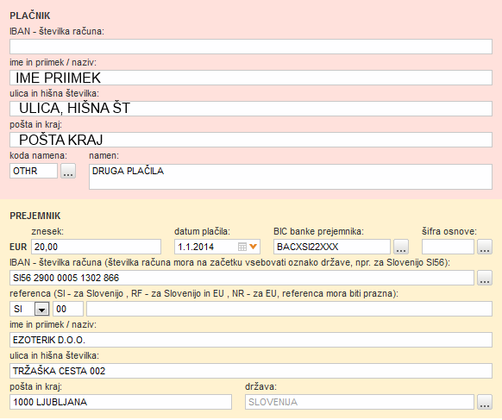Click the TRŽAŠKA CESTA 002 field
The image size is (502, 420).
[x=251, y=371]
